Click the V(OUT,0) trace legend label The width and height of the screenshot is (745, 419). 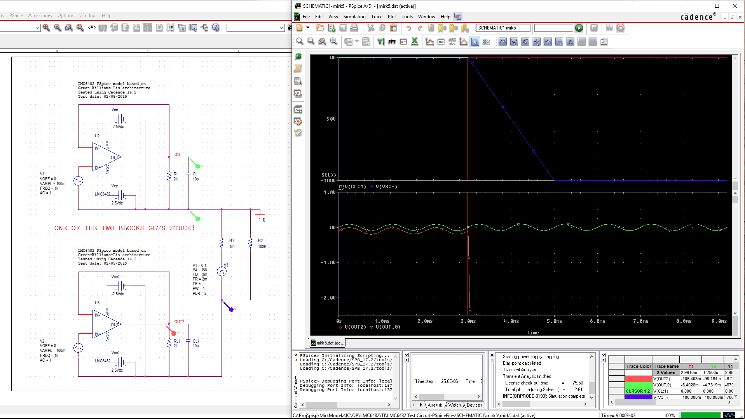tap(387, 327)
